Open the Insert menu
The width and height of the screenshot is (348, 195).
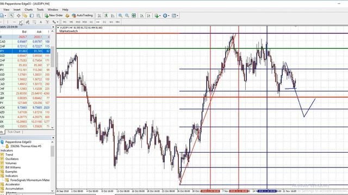click(x=17, y=10)
